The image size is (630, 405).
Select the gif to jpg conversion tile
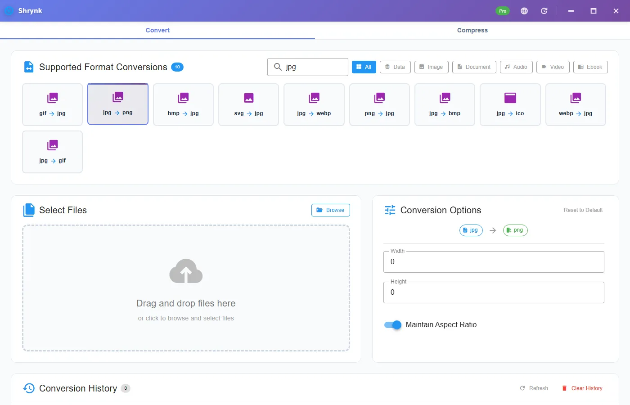52,104
